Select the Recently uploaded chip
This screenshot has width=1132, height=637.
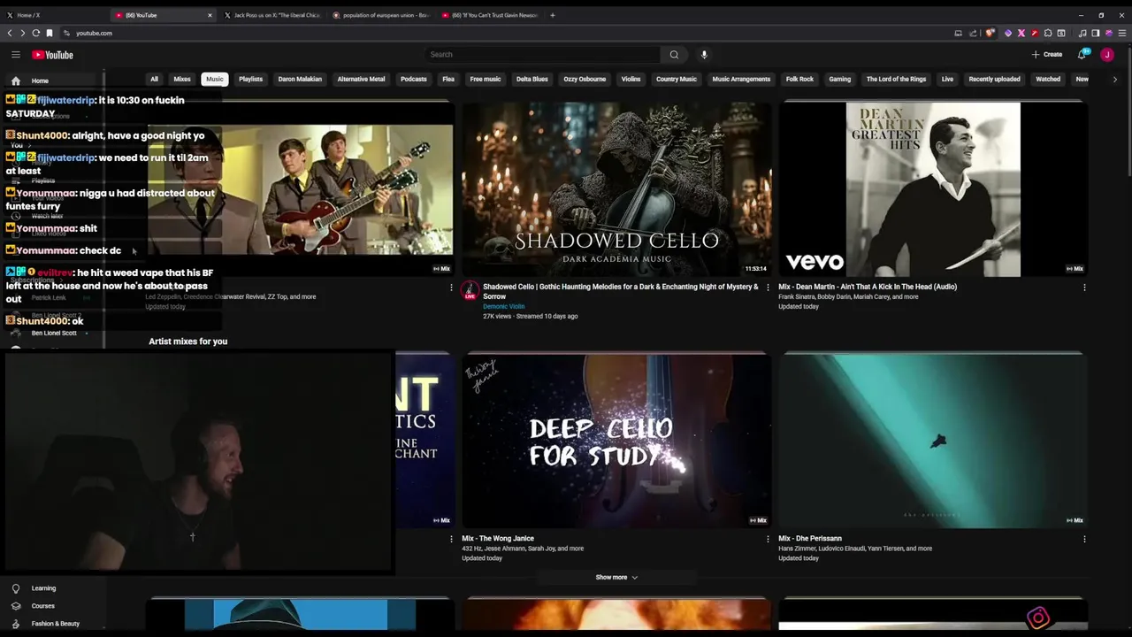[994, 79]
